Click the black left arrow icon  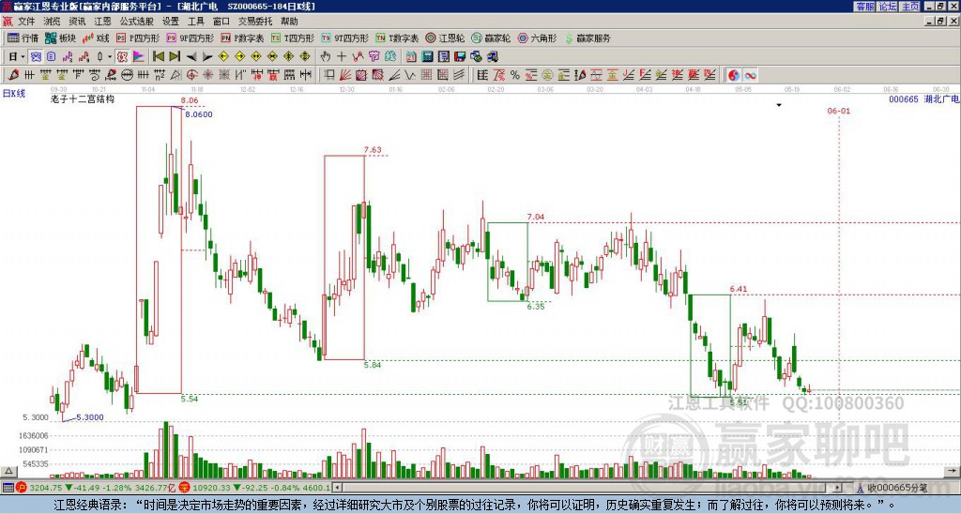click(191, 57)
